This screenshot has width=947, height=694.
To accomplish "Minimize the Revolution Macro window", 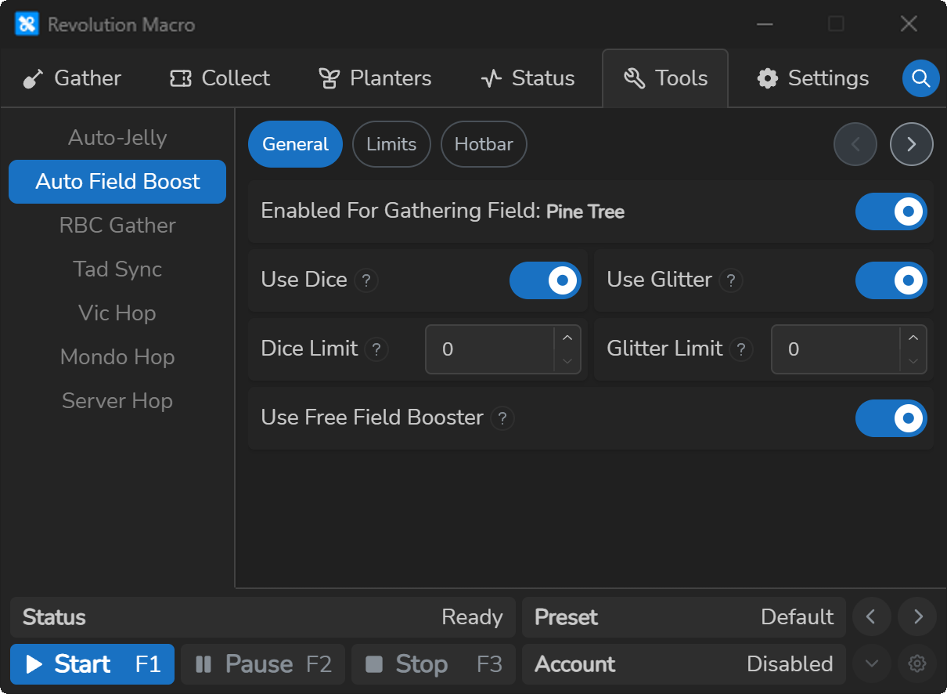I will pyautogui.click(x=765, y=24).
